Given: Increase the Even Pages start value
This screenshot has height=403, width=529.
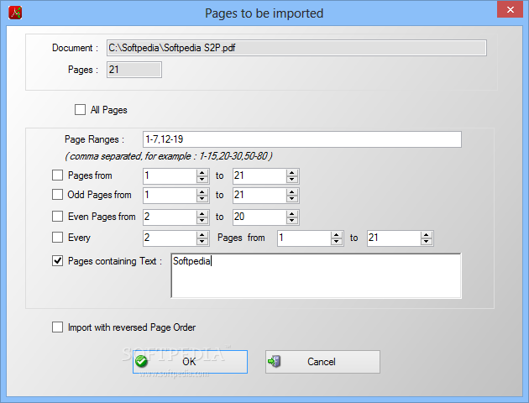Looking at the screenshot, I should point(202,213).
